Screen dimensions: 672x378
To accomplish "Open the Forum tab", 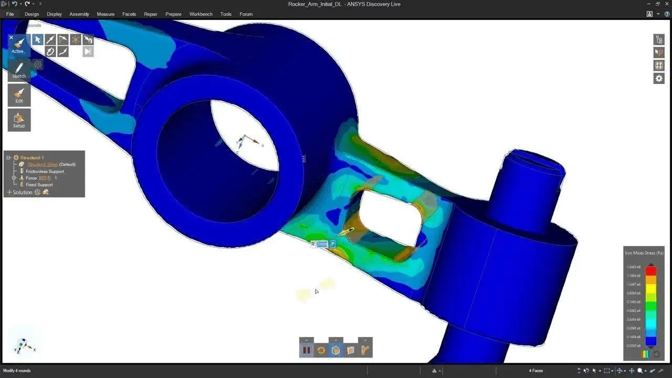I will pos(246,14).
